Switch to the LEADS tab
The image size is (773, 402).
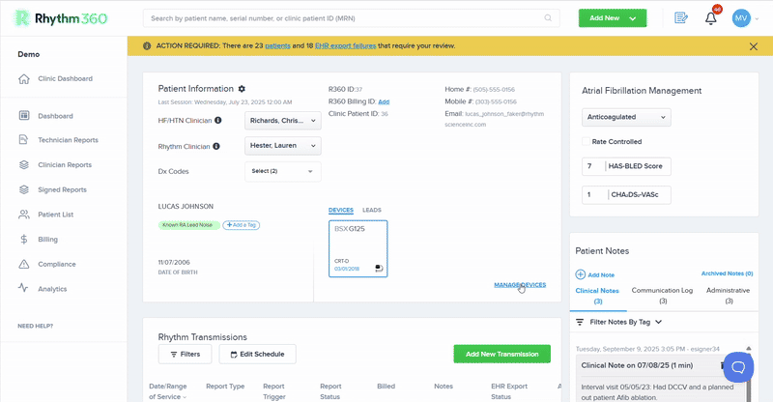coord(372,210)
